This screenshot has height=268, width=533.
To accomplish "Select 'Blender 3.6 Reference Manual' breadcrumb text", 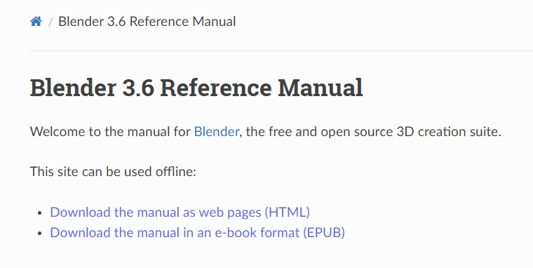I will [147, 22].
